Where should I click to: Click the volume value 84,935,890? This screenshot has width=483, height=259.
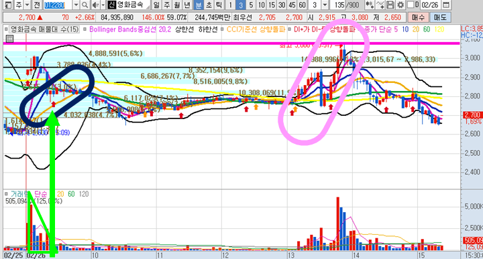pyautogui.click(x=117, y=17)
